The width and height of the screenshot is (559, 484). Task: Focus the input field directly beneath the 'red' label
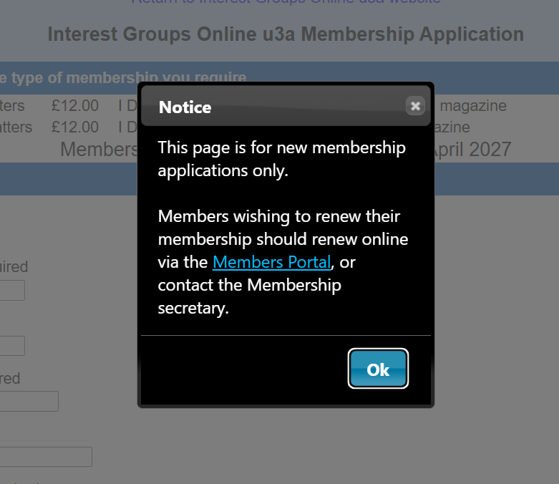click(29, 401)
